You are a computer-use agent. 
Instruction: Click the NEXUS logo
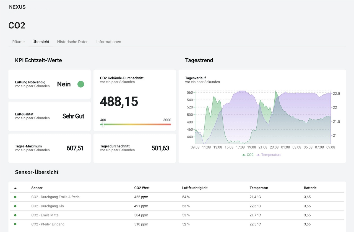(x=17, y=7)
